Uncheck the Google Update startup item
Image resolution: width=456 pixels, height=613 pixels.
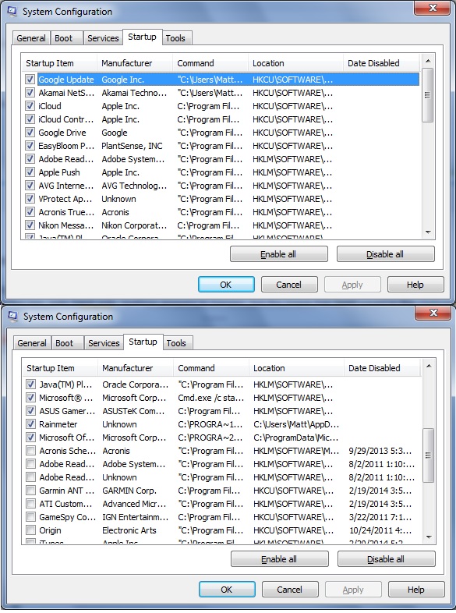[x=30, y=80]
